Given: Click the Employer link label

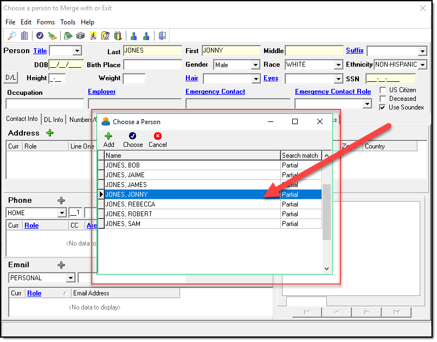Looking at the screenshot, I should click(x=102, y=92).
